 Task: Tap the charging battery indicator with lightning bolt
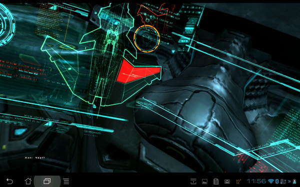(283, 182)
